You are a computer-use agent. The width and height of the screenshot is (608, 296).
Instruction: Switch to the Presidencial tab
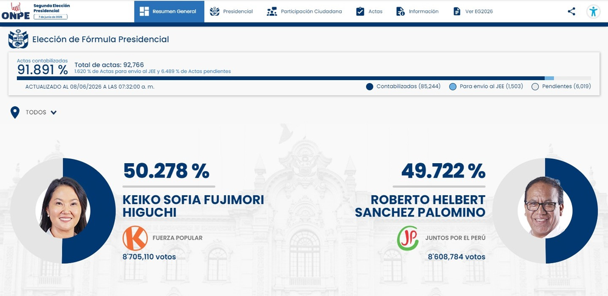click(231, 12)
